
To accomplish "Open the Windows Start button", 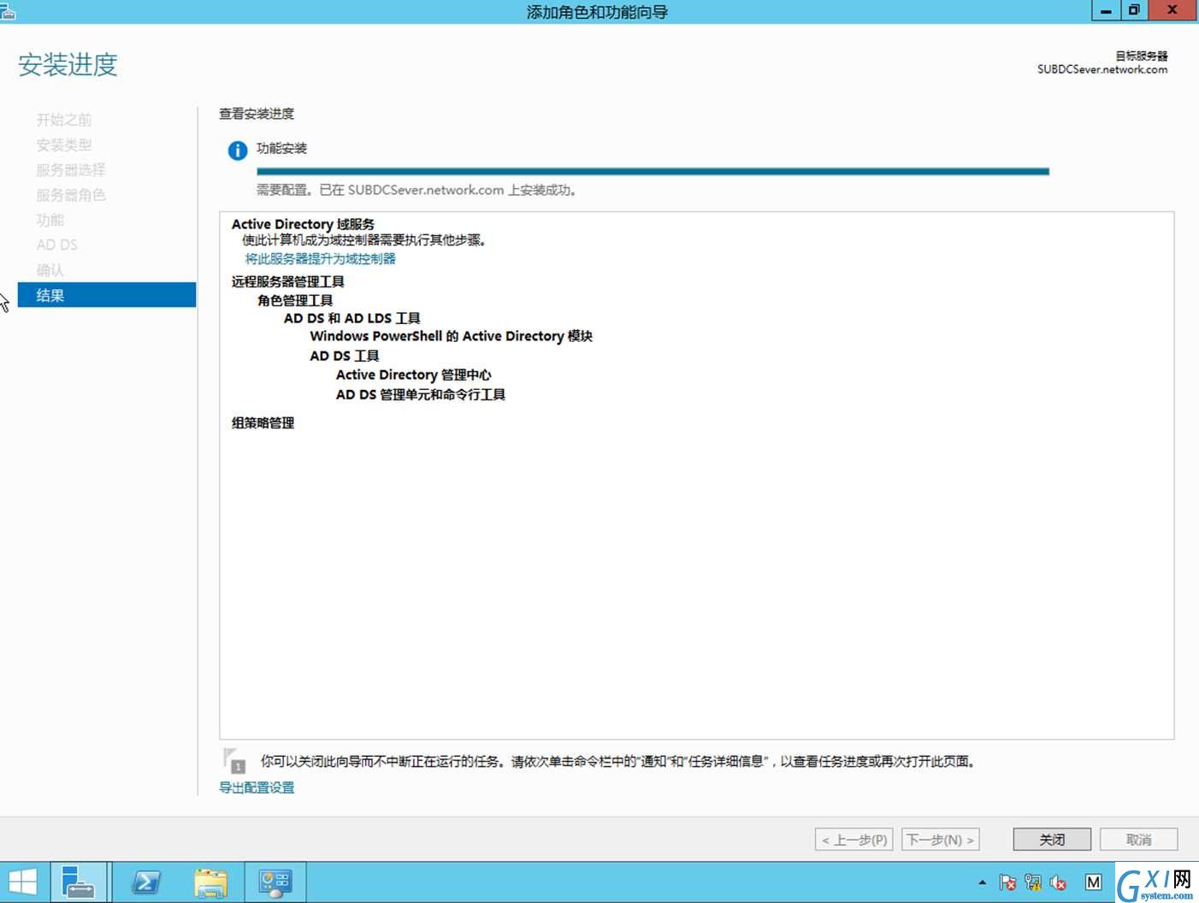I will [x=23, y=882].
